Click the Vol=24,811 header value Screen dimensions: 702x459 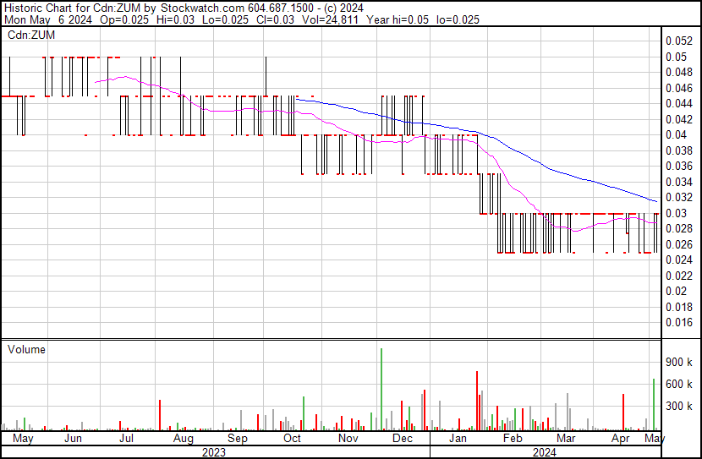coord(330,19)
